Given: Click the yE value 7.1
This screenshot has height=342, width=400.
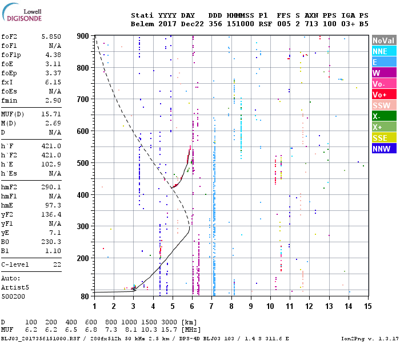Looking at the screenshot, I should 55,233.
